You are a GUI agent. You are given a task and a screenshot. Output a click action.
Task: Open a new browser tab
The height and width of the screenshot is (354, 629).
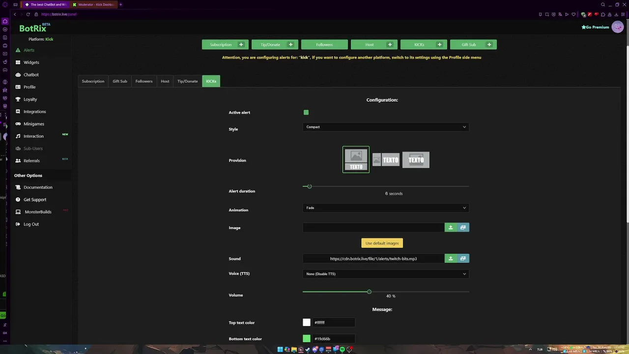pos(120,4)
